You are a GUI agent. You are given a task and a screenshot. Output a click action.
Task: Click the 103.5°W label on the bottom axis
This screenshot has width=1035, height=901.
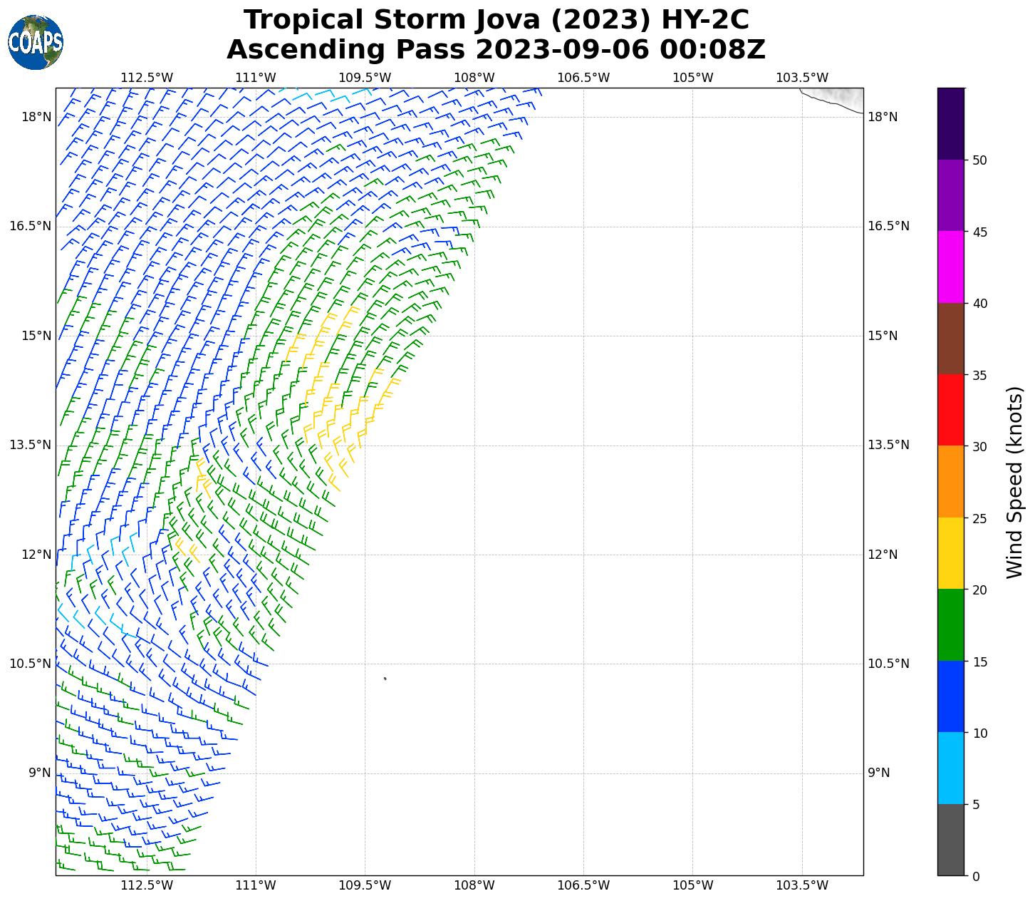[x=801, y=885]
